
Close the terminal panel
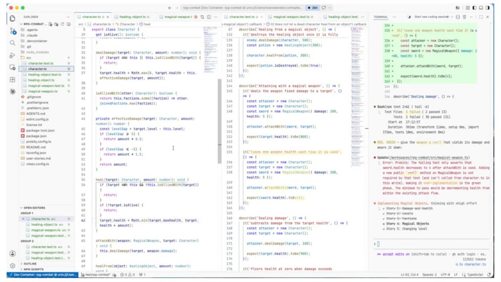(x=488, y=17)
